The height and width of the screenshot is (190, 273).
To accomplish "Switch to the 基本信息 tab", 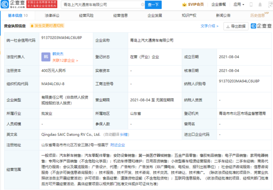I will (x=18, y=15).
